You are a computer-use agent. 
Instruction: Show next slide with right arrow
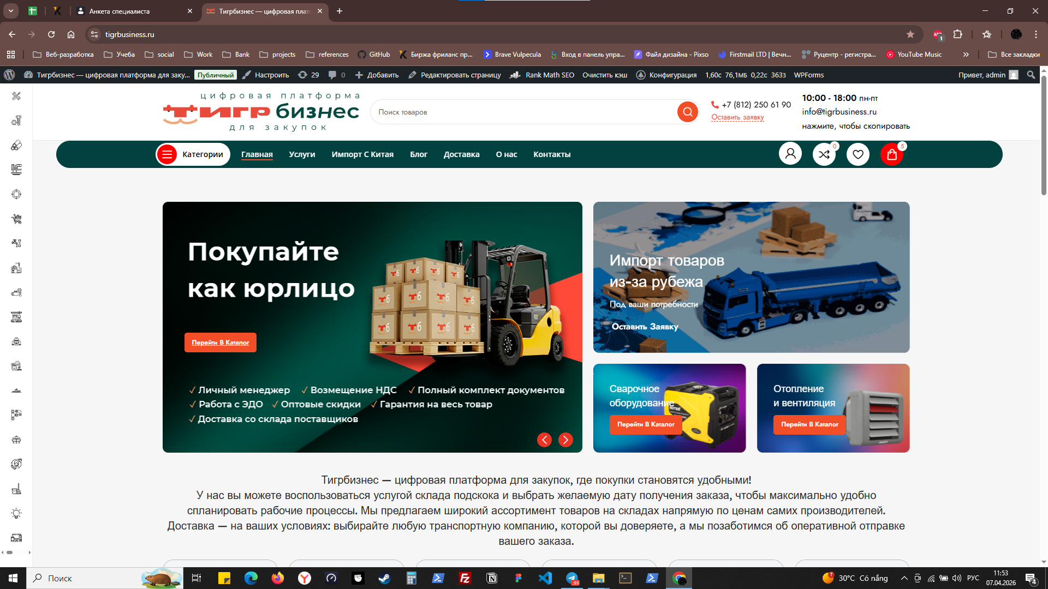565,440
